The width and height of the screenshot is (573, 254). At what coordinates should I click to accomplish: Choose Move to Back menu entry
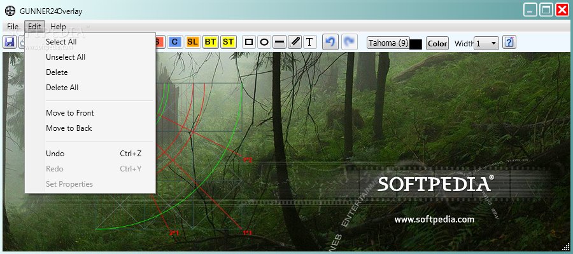point(90,128)
